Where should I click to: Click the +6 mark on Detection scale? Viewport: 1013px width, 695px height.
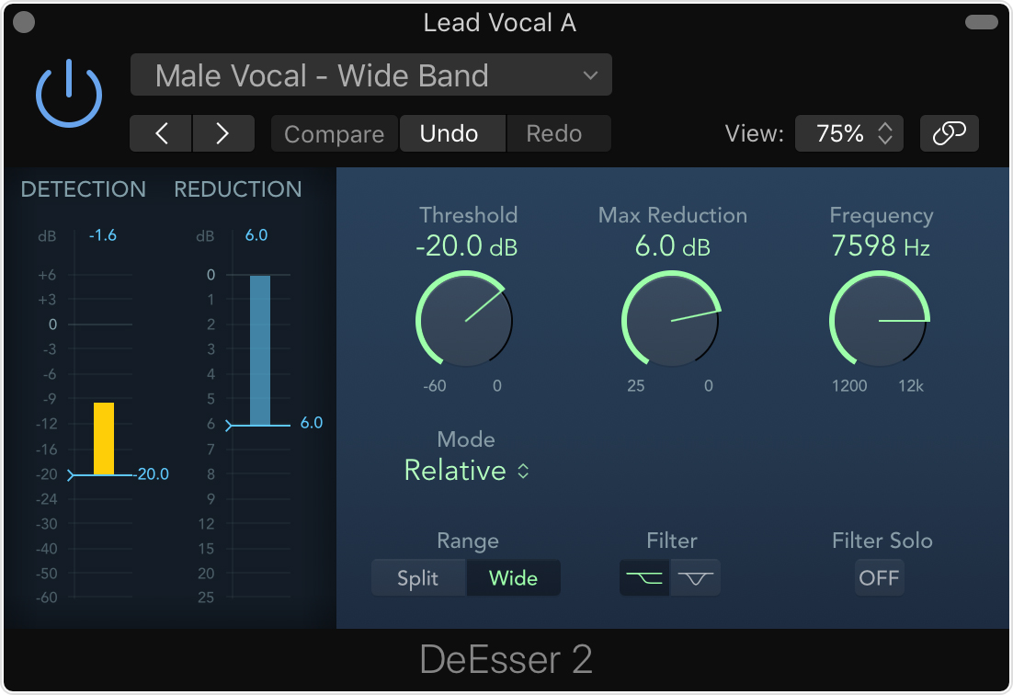click(47, 275)
